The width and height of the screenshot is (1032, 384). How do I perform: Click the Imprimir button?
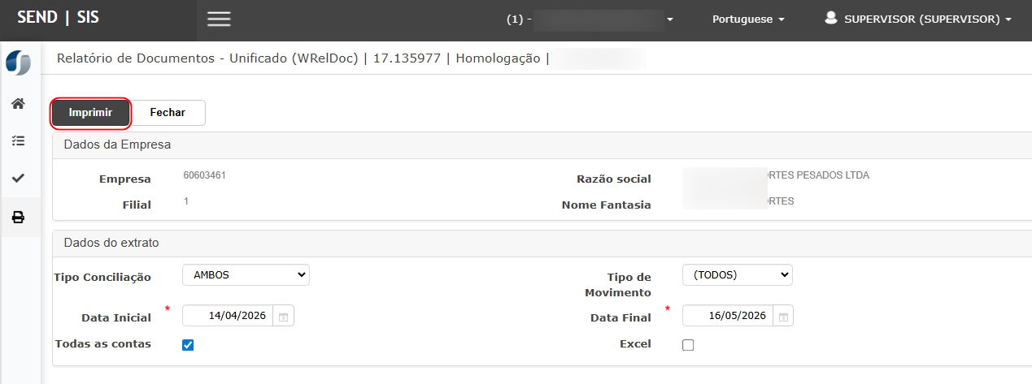tap(90, 113)
